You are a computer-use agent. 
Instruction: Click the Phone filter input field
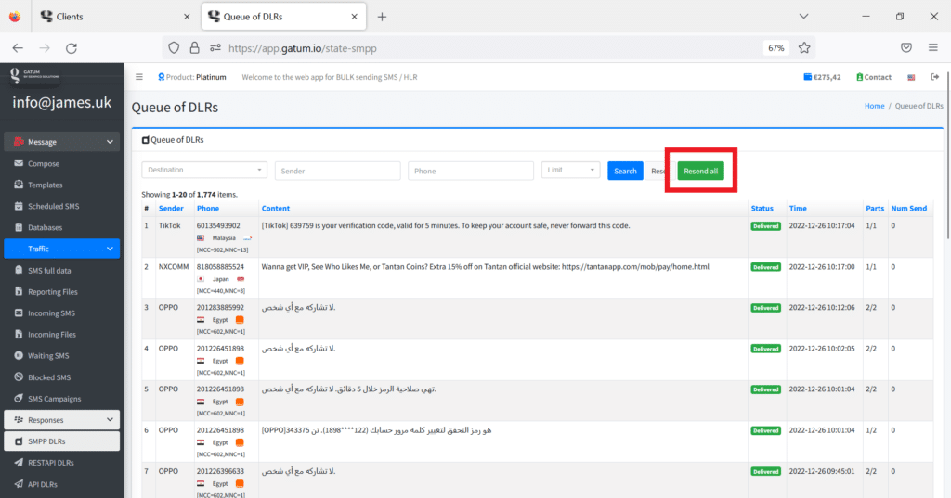point(471,171)
